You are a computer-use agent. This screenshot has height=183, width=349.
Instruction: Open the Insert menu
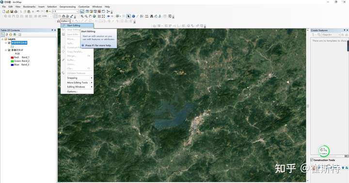point(41,7)
